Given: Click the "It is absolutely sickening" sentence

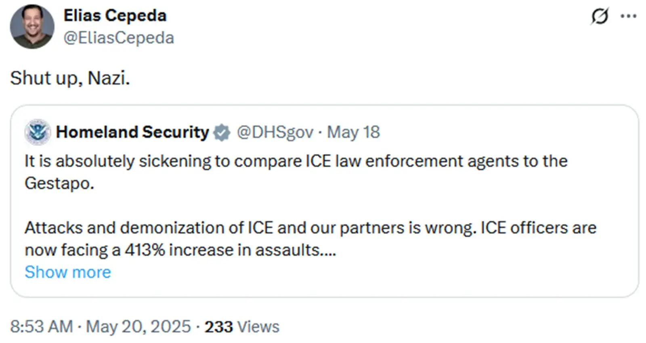Looking at the screenshot, I should [296, 161].
